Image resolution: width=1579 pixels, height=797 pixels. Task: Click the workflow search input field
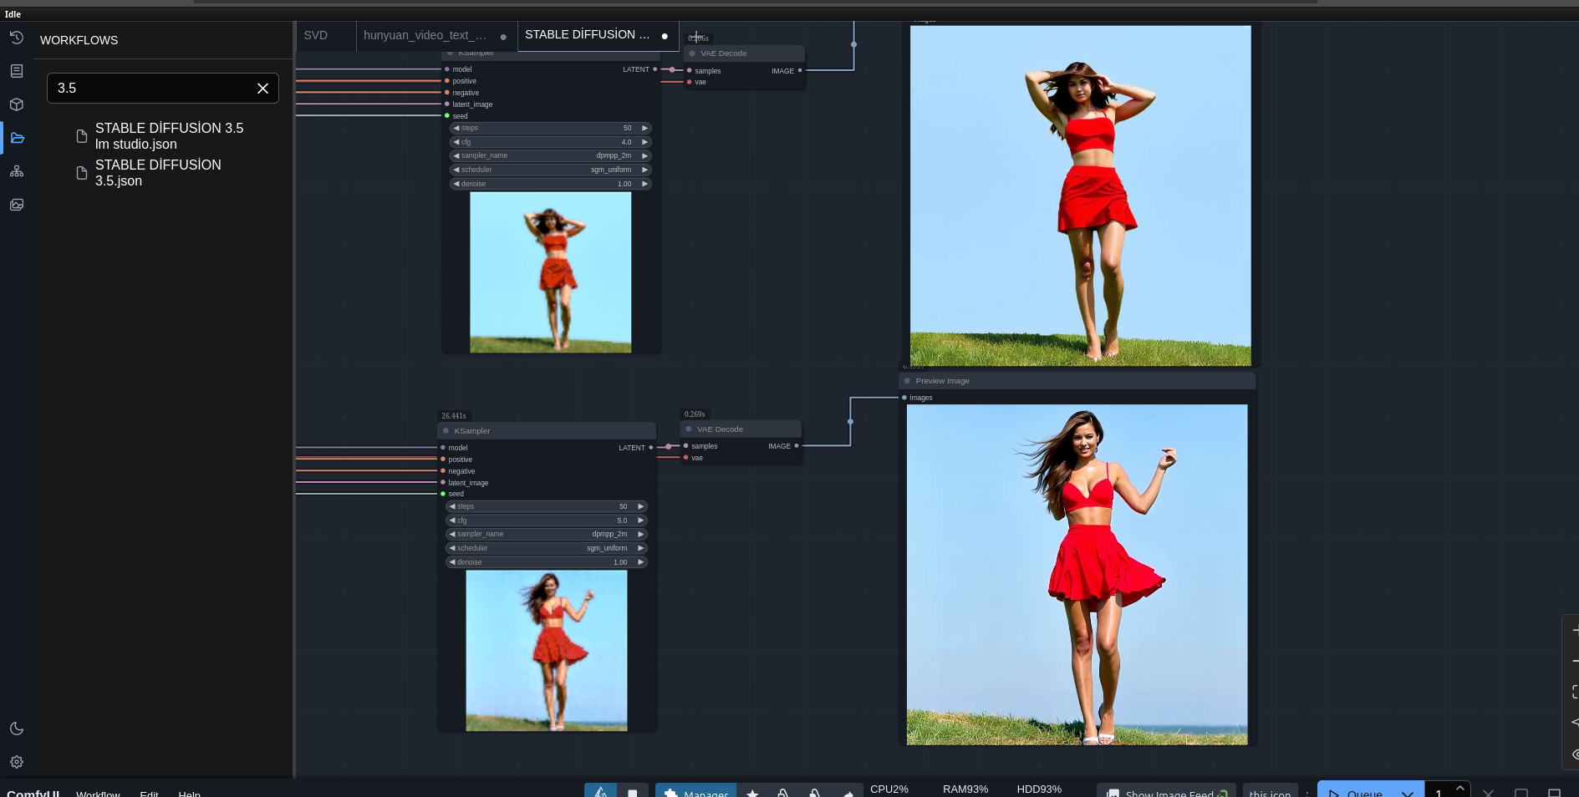[150, 89]
